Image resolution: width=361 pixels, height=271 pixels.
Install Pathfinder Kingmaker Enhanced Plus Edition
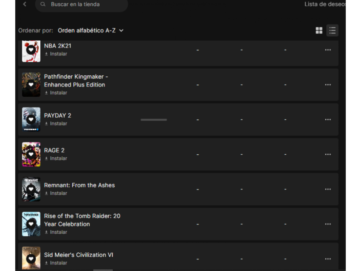pos(56,93)
